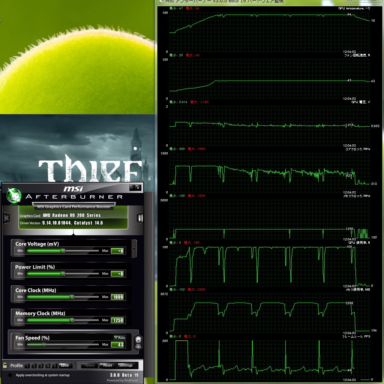Click the '最大 : 1.188' voltage max label

tap(199, 102)
